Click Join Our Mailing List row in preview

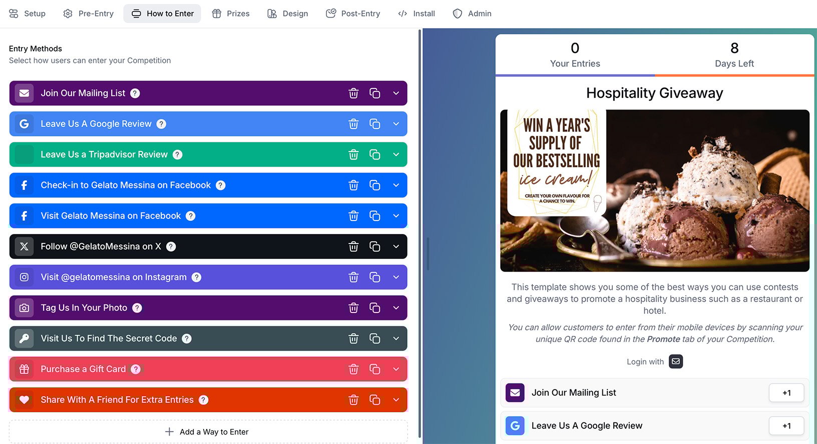point(655,393)
